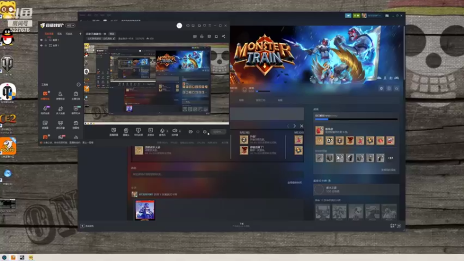Edit the stream category with the pencil icon
Image resolution: width=464 pixels, height=261 pixels.
(114, 38)
